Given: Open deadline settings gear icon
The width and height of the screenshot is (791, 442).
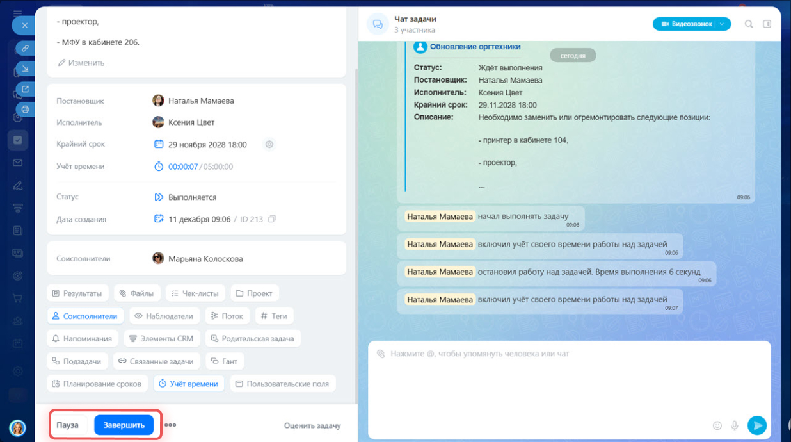Looking at the screenshot, I should click(x=269, y=145).
